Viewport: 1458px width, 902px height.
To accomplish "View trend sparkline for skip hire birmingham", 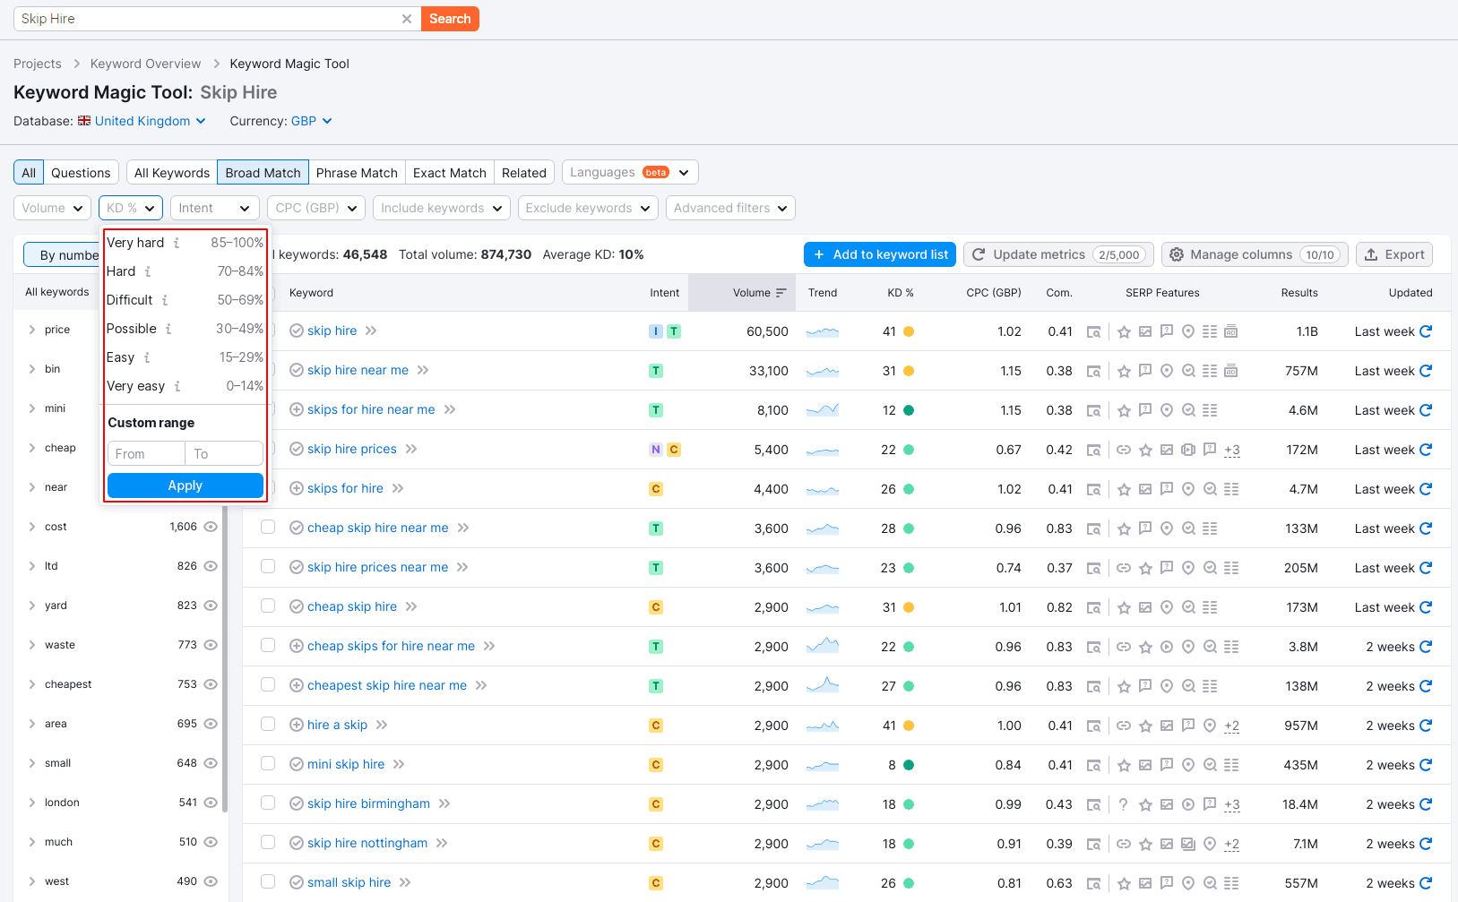I will click(823, 804).
